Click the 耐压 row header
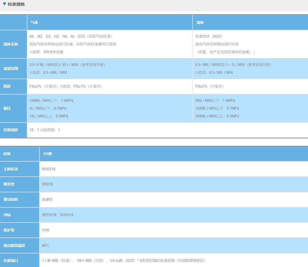Screen dimensions: 308x267 point(7,108)
